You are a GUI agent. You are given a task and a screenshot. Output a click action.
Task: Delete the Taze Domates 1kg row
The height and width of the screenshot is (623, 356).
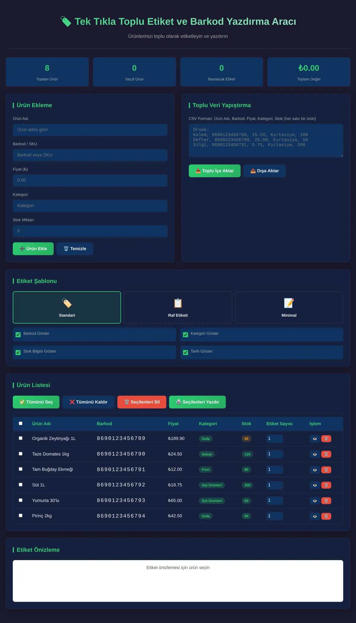tap(326, 454)
